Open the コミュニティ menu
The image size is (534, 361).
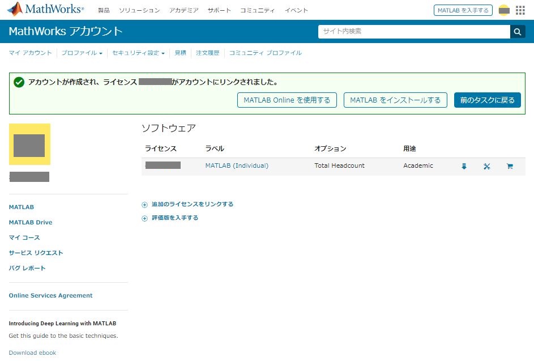click(258, 11)
